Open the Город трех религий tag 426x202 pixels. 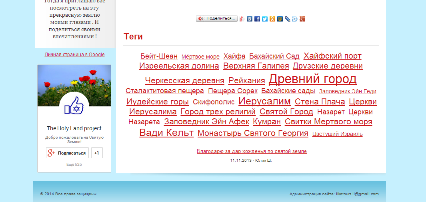tap(218, 112)
